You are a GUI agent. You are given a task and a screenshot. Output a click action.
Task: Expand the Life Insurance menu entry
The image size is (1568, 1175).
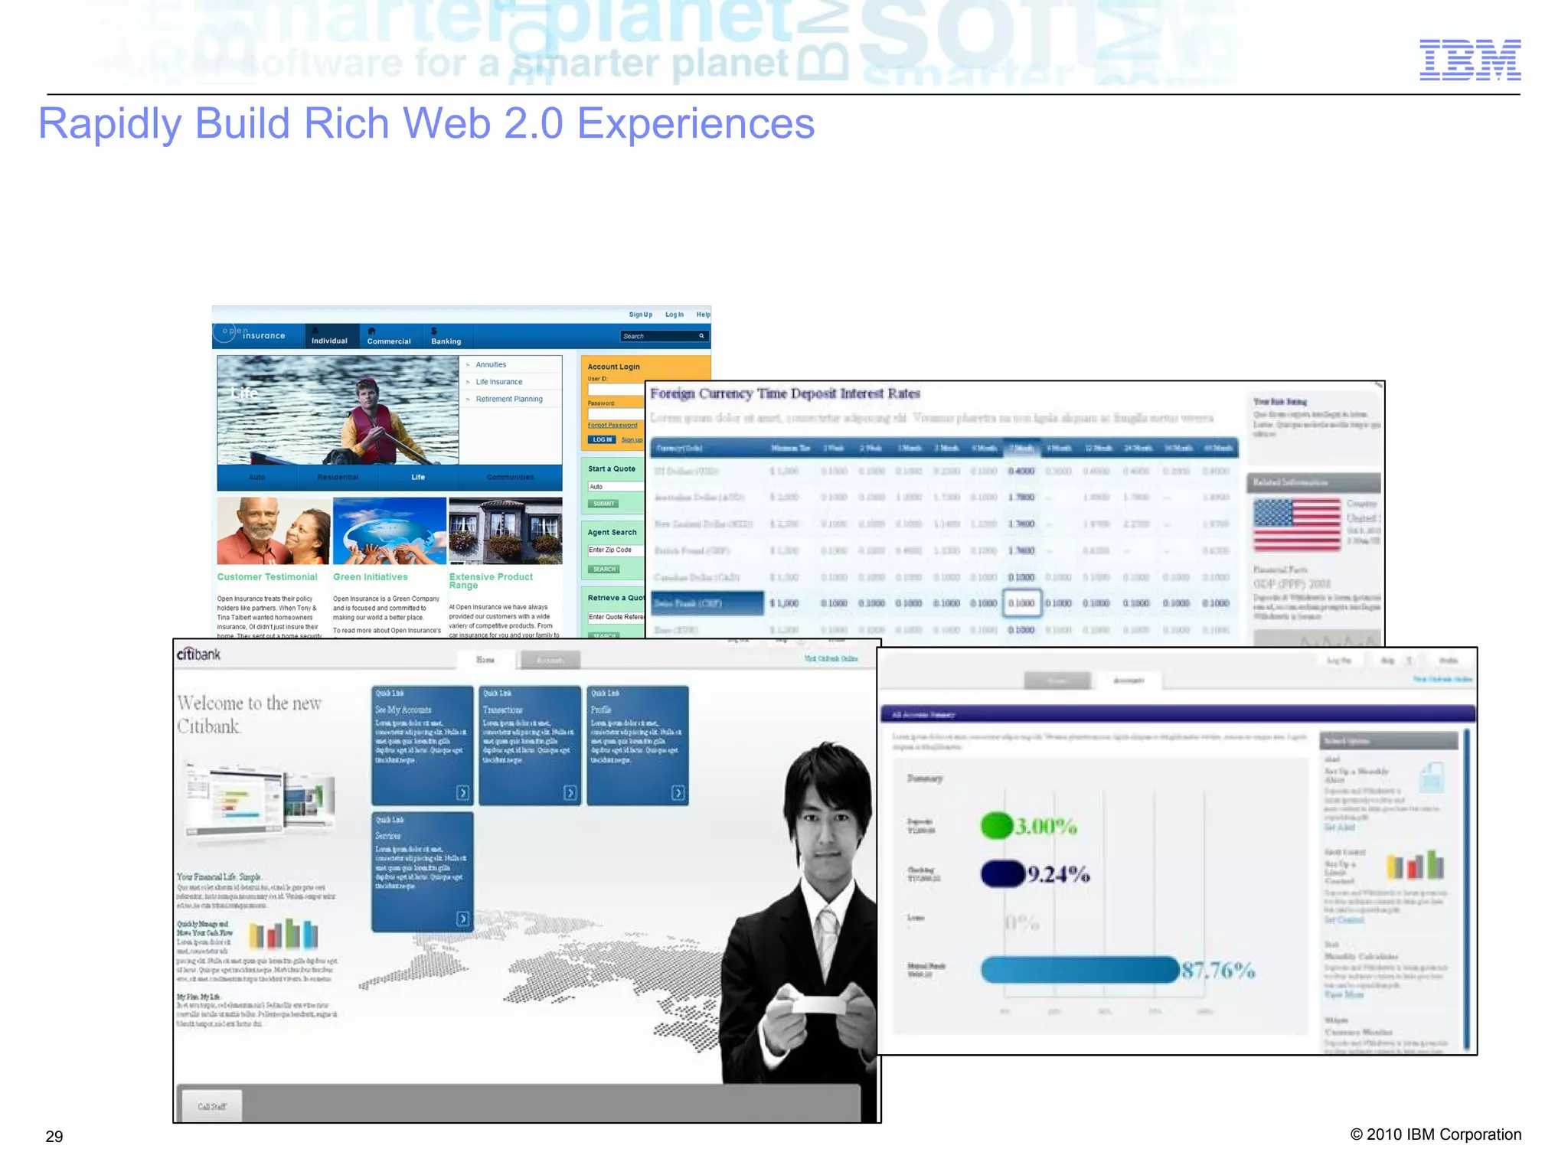pyautogui.click(x=499, y=381)
